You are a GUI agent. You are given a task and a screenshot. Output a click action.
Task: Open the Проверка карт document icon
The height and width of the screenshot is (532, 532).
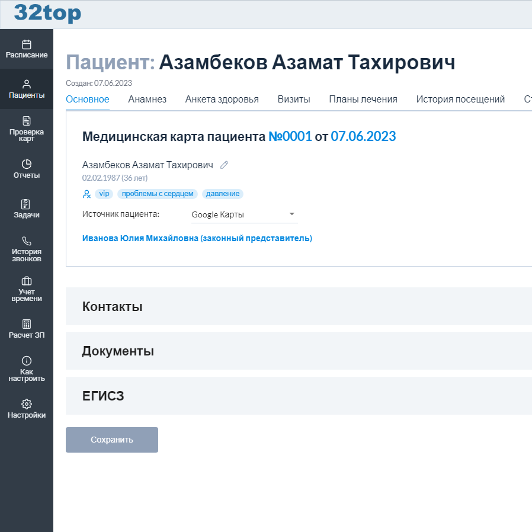pyautogui.click(x=27, y=121)
